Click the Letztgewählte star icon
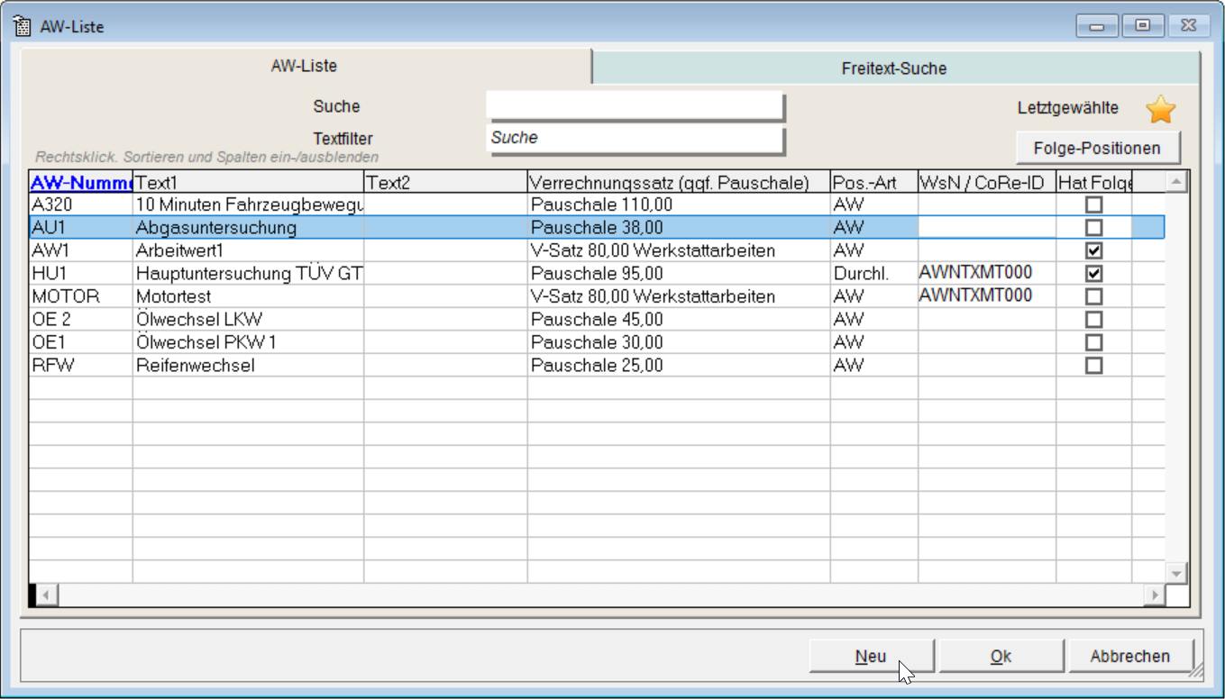 click(x=1160, y=109)
